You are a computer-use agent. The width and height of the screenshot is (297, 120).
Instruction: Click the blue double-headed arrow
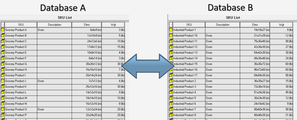[x=148, y=67]
